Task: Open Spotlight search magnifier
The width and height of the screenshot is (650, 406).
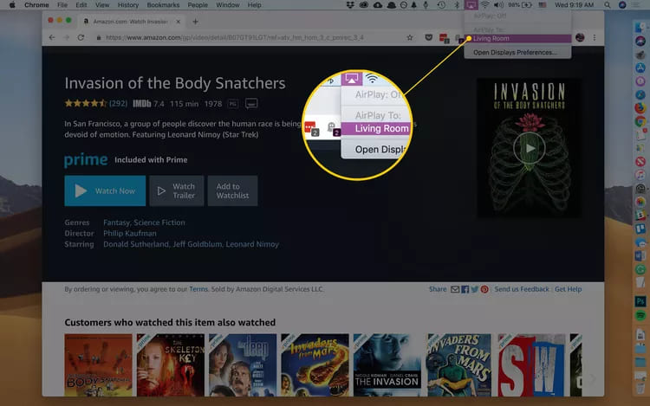Action: [607, 5]
